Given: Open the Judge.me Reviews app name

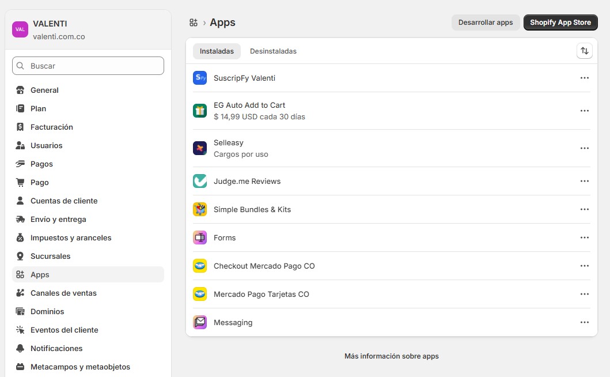Looking at the screenshot, I should coord(247,181).
